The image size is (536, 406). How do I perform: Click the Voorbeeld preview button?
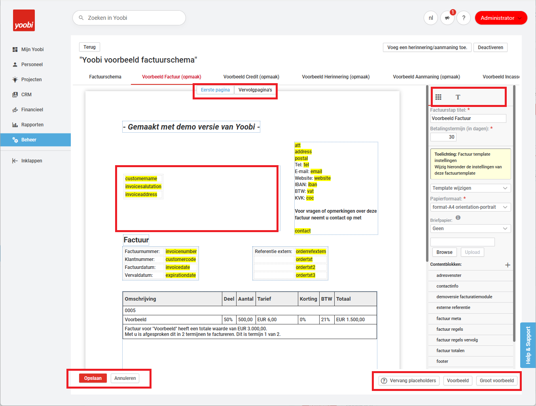458,381
